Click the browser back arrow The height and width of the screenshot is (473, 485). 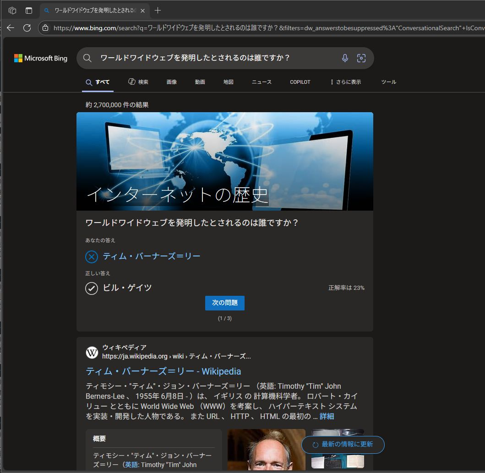[x=11, y=28]
